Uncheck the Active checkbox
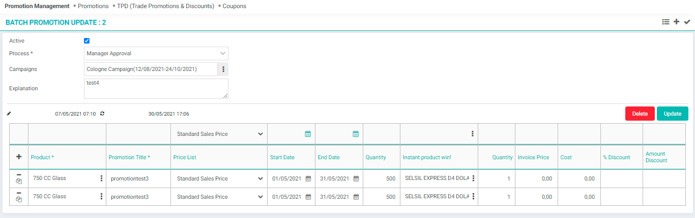This screenshot has height=218, width=695. 86,41
